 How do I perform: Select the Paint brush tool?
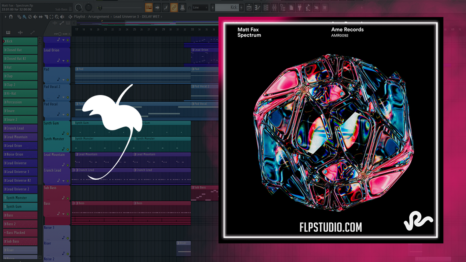tap(24, 16)
